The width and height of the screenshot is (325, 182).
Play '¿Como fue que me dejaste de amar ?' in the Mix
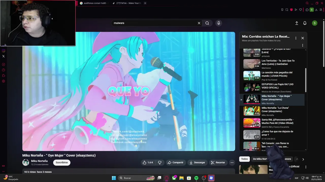pos(272,135)
